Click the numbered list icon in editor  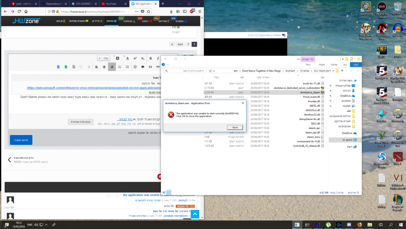[120, 67]
